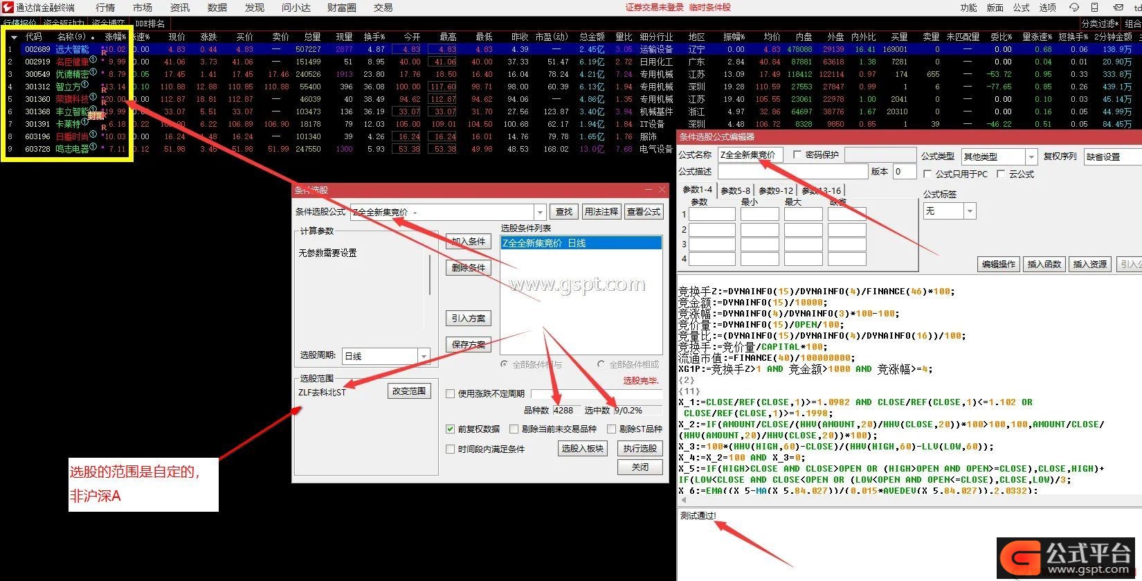
Task: Click the info circle beside 鸣志电器
Action: click(x=93, y=147)
